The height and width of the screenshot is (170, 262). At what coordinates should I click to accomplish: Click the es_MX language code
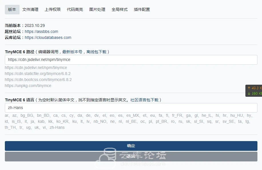133,116
